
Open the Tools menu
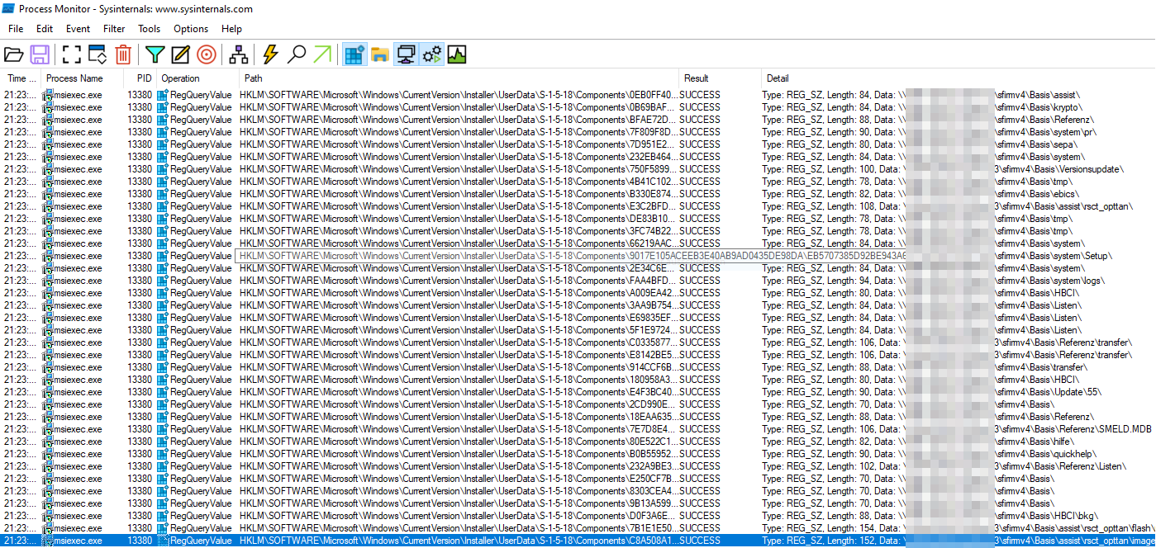[150, 29]
